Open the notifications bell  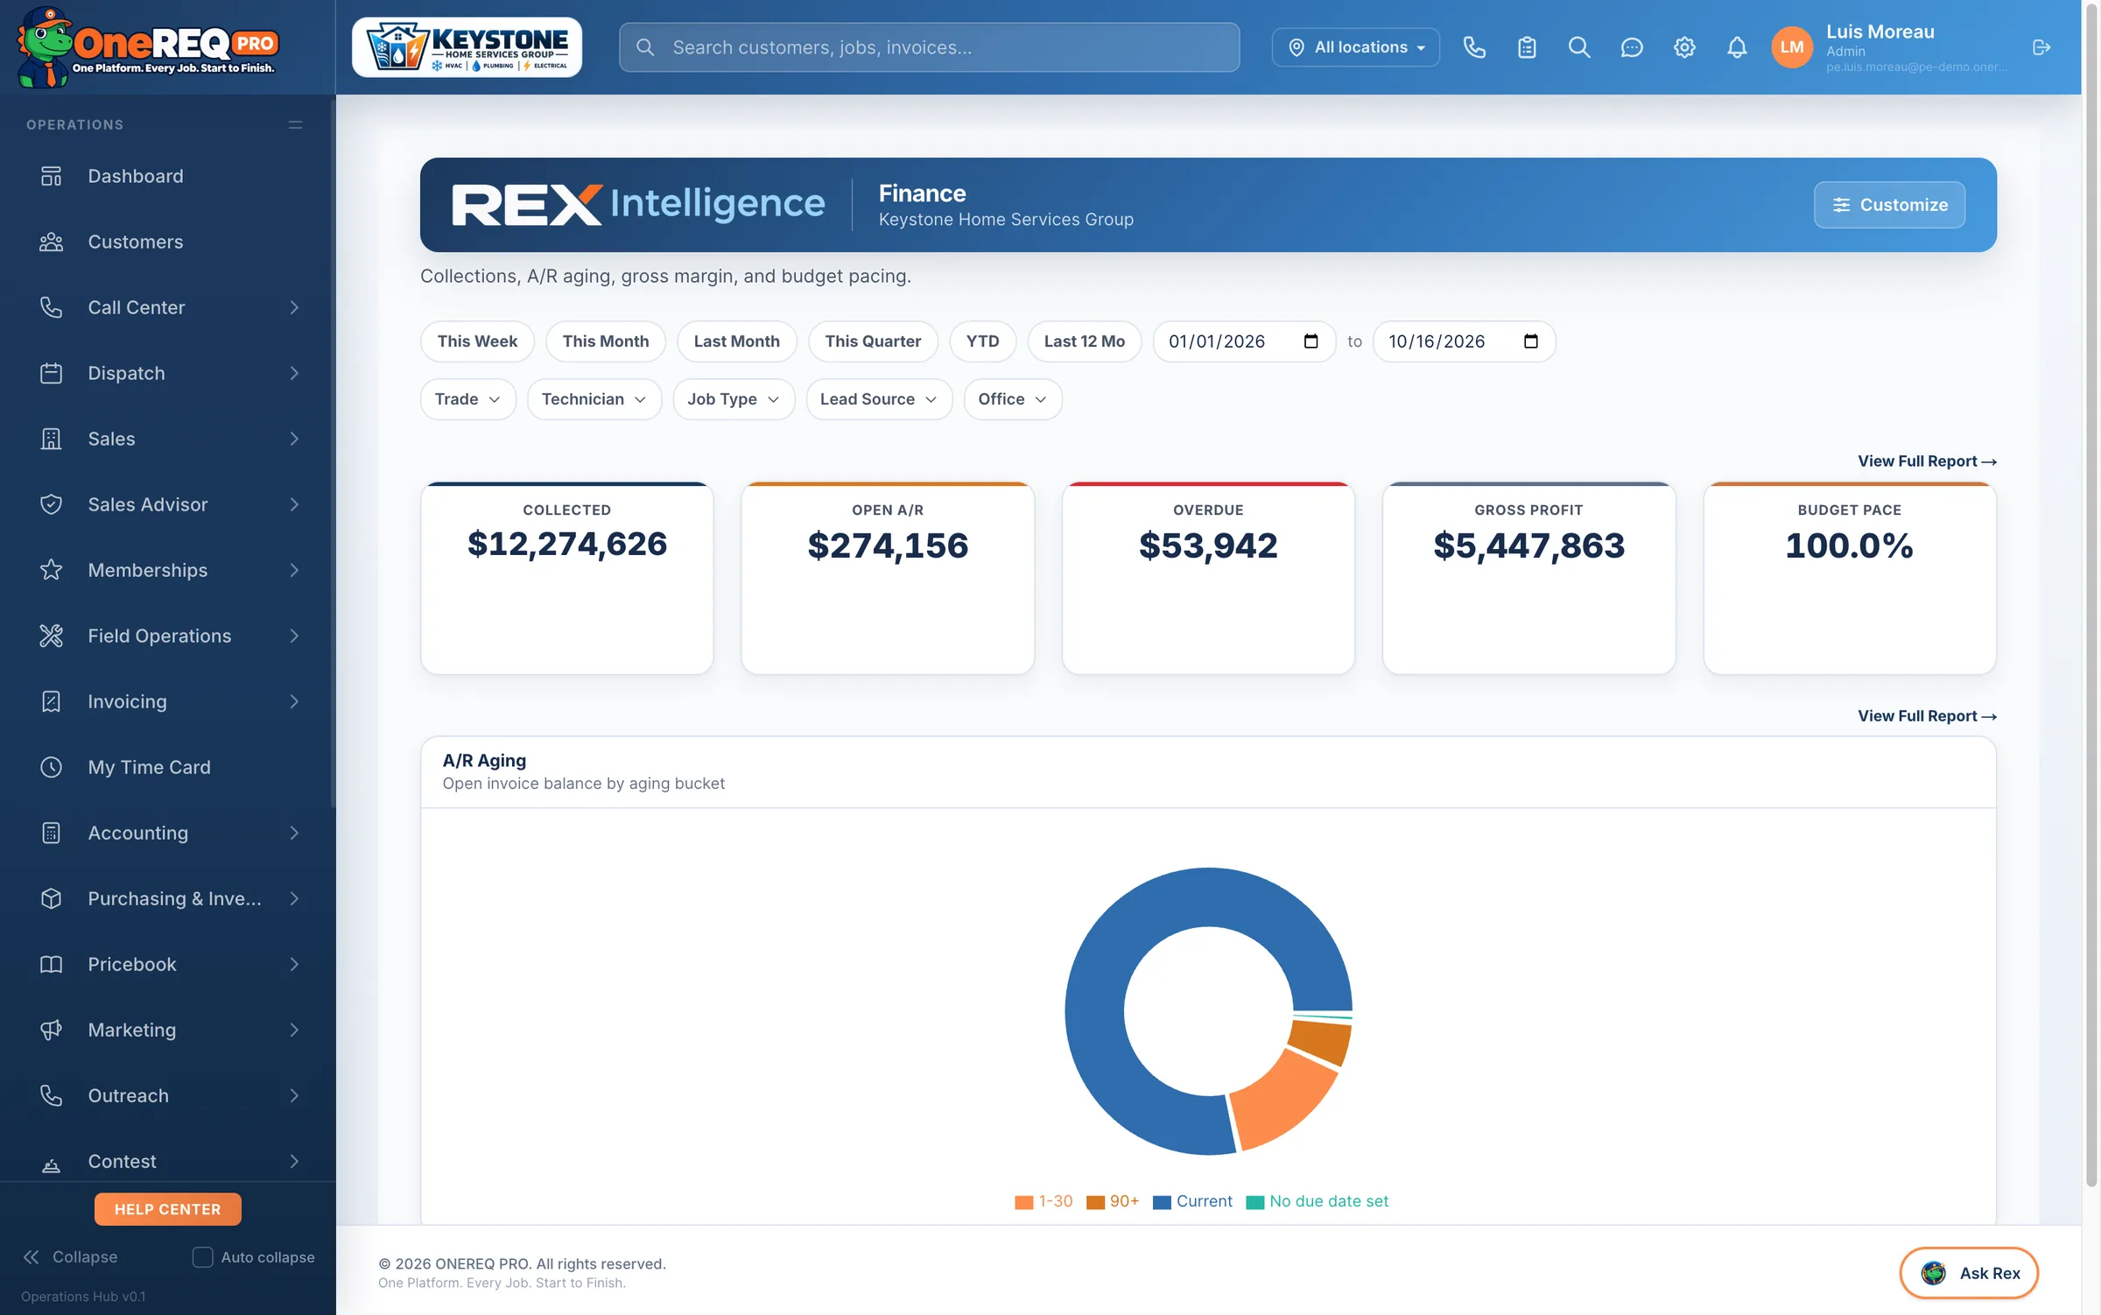tap(1737, 47)
